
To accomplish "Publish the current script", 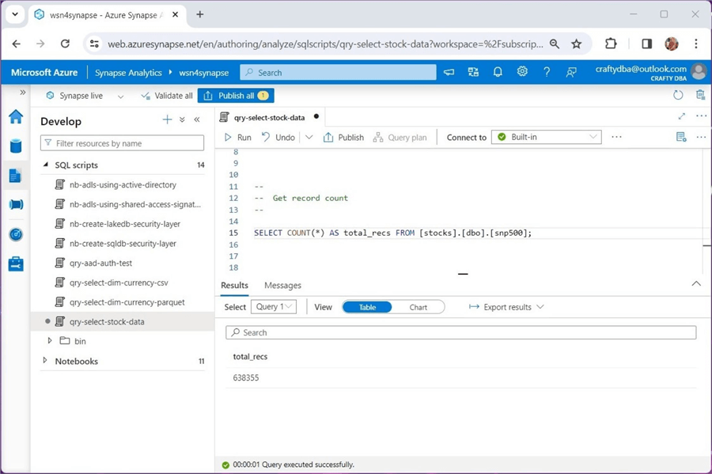I will (x=343, y=137).
